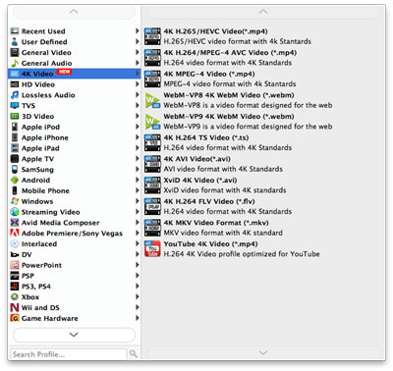Click the TVS monitor icon
393x371 pixels.
tap(15, 106)
